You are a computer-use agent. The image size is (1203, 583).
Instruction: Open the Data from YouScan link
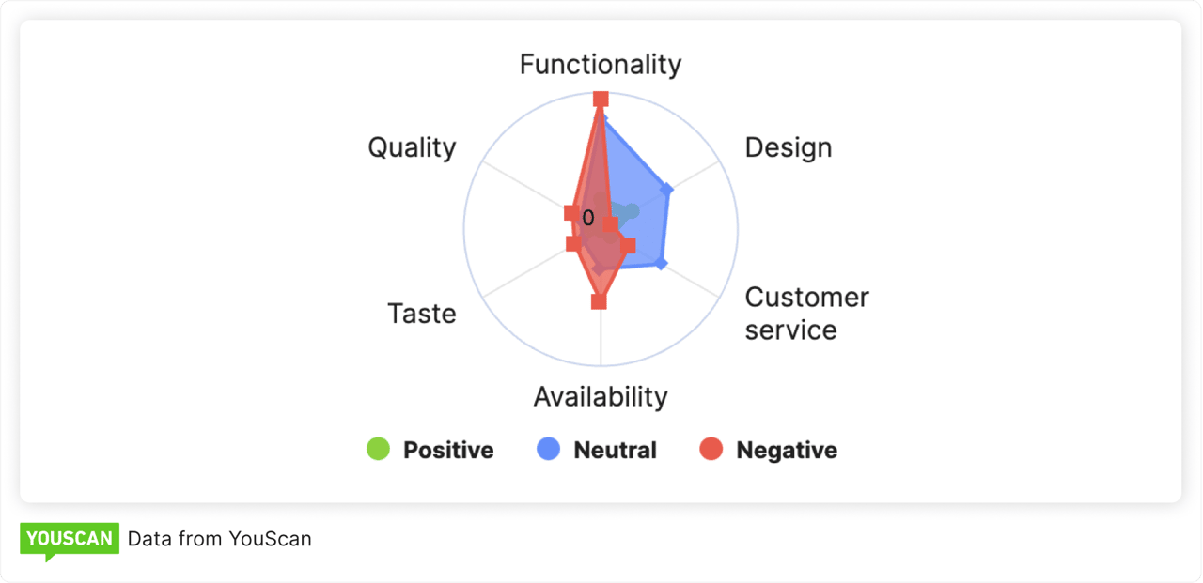(x=219, y=539)
